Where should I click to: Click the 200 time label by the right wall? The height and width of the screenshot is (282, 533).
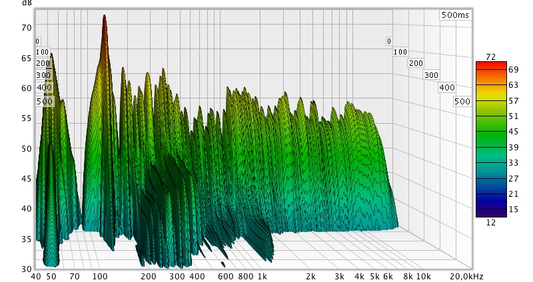416,63
